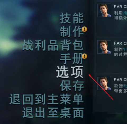Quit with 退出至桌面
This screenshot has width=127, height=124.
(x=53, y=113)
